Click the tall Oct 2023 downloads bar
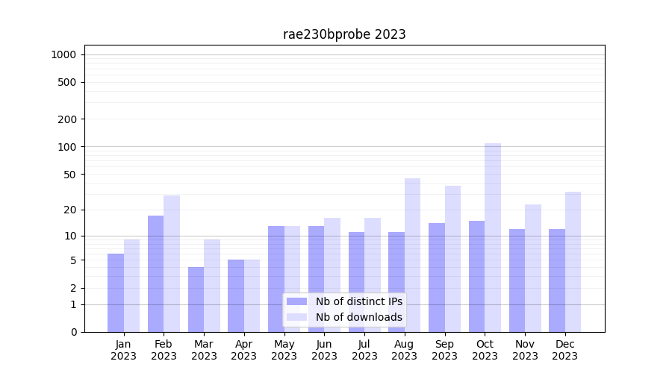672x373 pixels. (493, 237)
